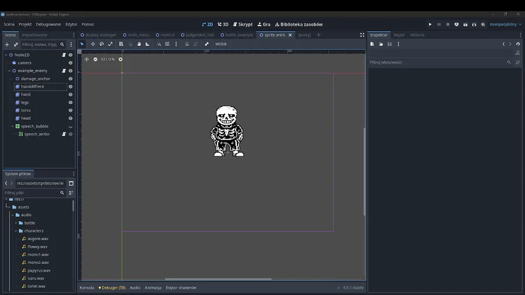Collapse the example_enemy node tree

coord(9,71)
